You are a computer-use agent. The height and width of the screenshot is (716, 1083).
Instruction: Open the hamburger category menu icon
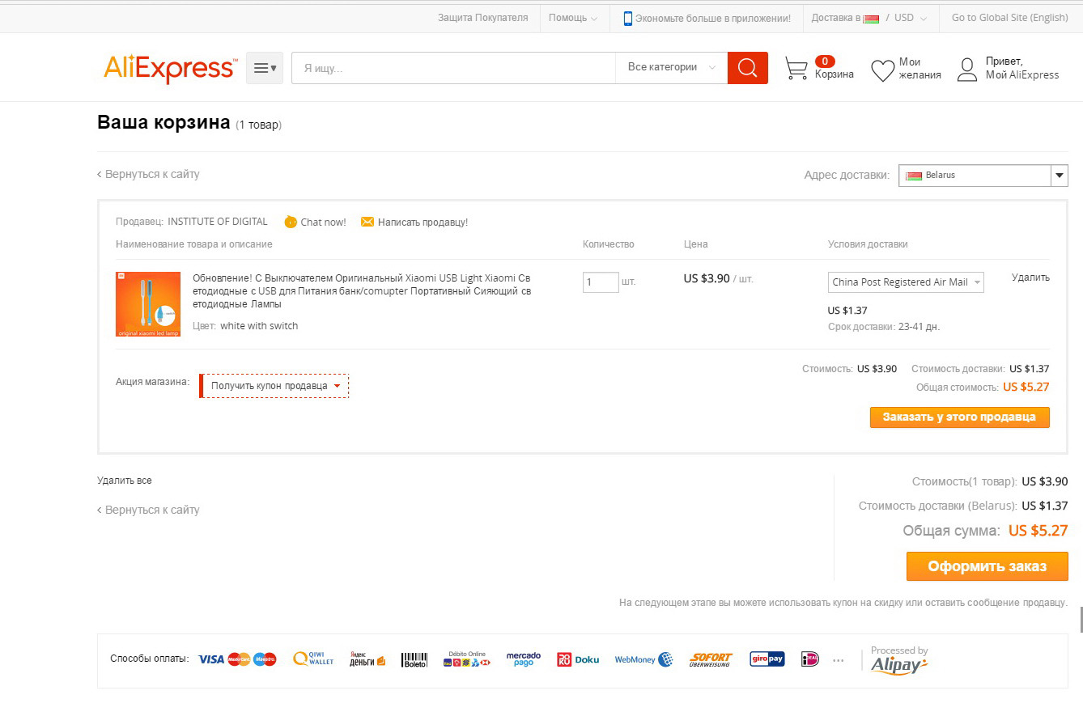point(265,68)
